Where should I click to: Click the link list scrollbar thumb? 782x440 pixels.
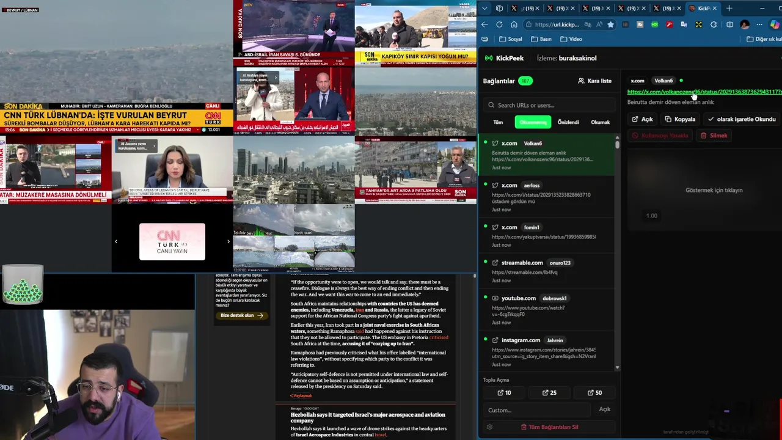pyautogui.click(x=617, y=145)
